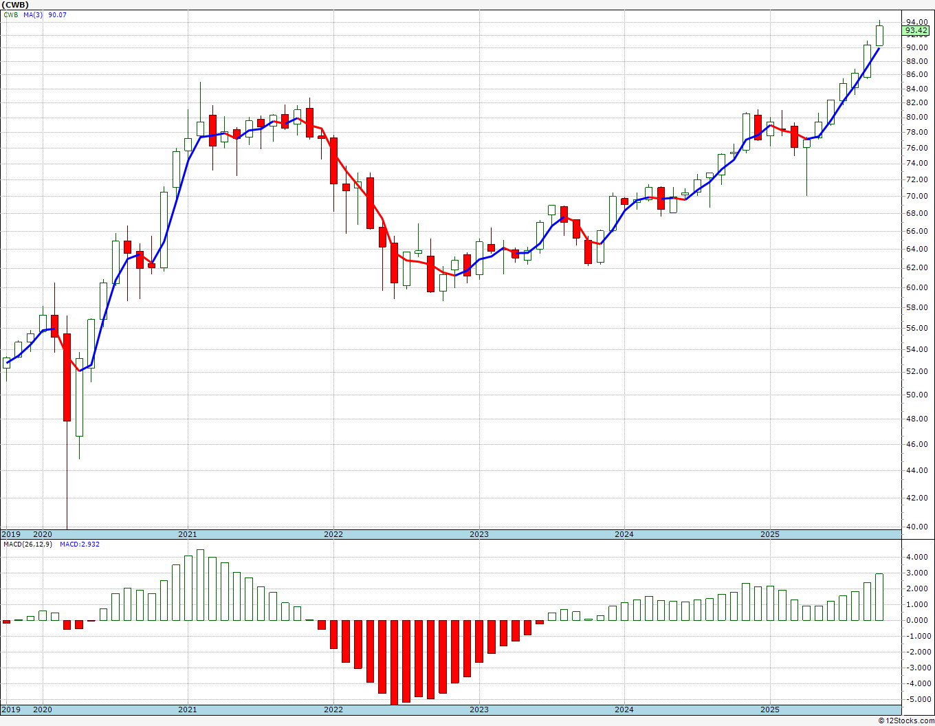Select the 90.00 price axis label
Image resolution: width=935 pixels, height=726 pixels.
pyautogui.click(x=917, y=47)
